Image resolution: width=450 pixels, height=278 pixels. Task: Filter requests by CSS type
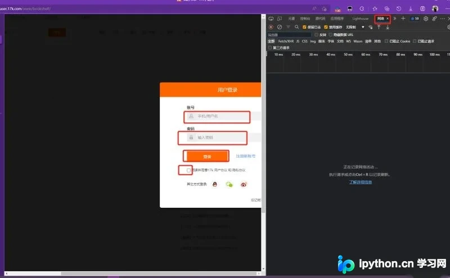point(304,41)
